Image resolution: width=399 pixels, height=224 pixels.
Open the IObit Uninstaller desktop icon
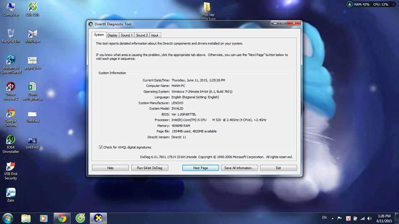11,140
